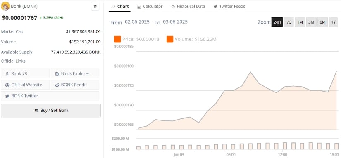
Task: Click the $200.00 M volume axis label
Action: pyautogui.click(x=120, y=139)
